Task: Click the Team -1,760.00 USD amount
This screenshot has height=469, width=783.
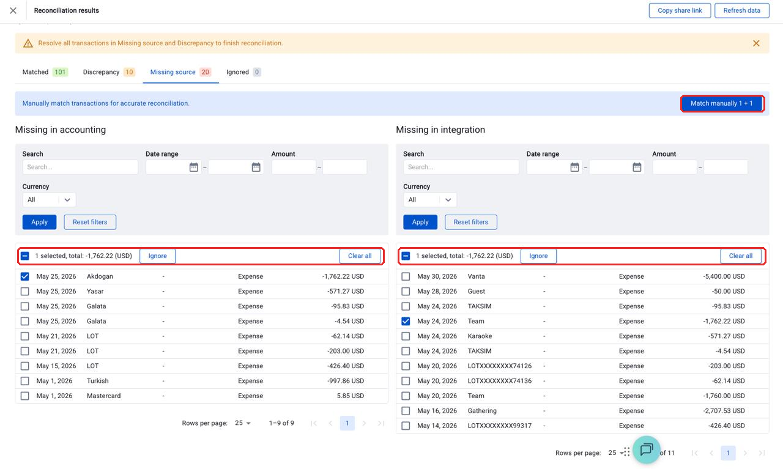Action: (x=724, y=396)
